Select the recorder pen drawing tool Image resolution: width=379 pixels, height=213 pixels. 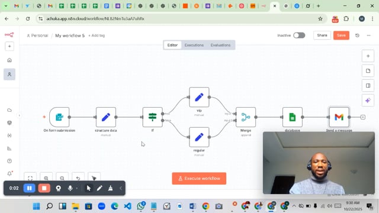pyautogui.click(x=99, y=188)
